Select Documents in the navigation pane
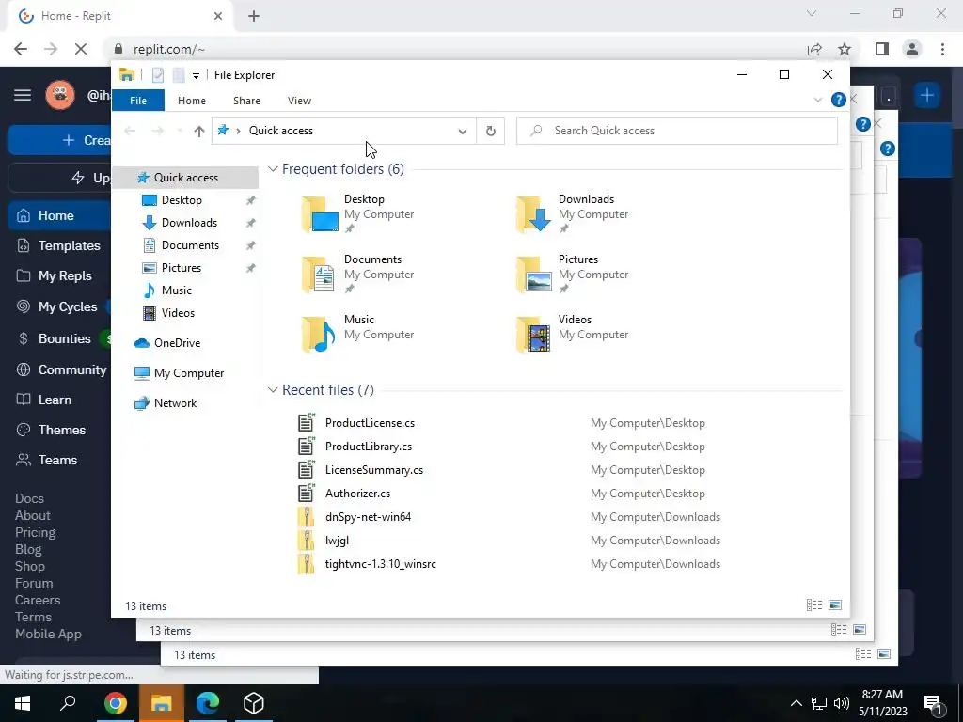 (190, 245)
